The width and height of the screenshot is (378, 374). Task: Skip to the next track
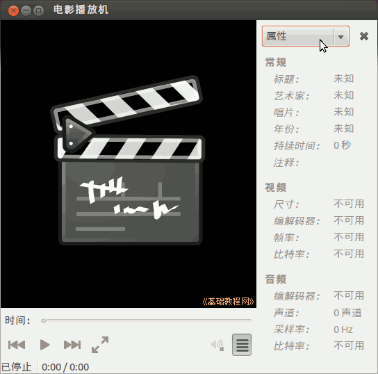[72, 345]
